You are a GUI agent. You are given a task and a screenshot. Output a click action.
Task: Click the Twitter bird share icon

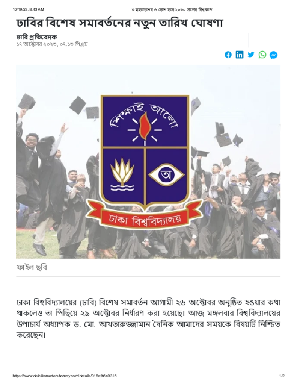251,55
